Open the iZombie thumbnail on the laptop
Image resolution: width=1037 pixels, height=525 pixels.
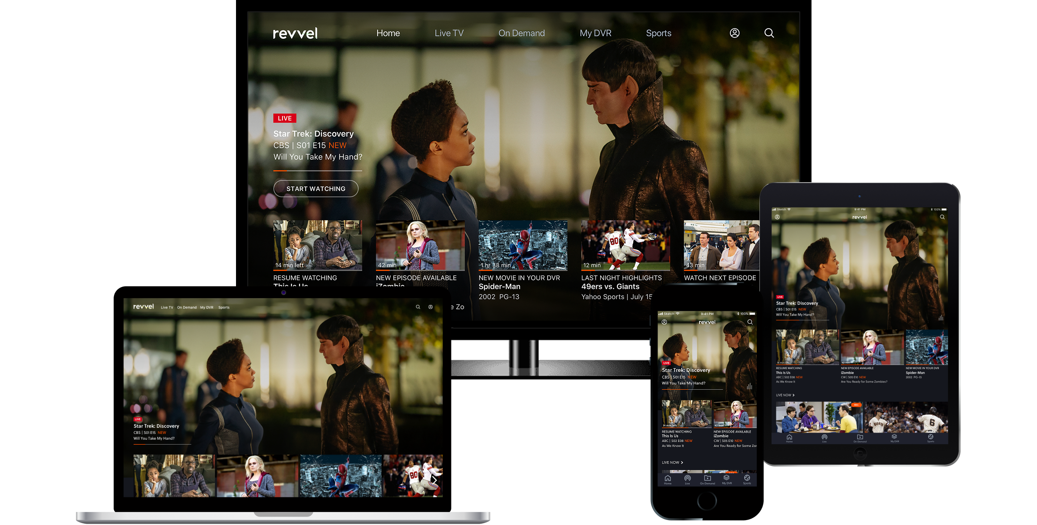[257, 476]
